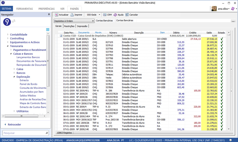
Task: Click the green check for Saldo abertura row
Action: pyautogui.click(x=222, y=39)
